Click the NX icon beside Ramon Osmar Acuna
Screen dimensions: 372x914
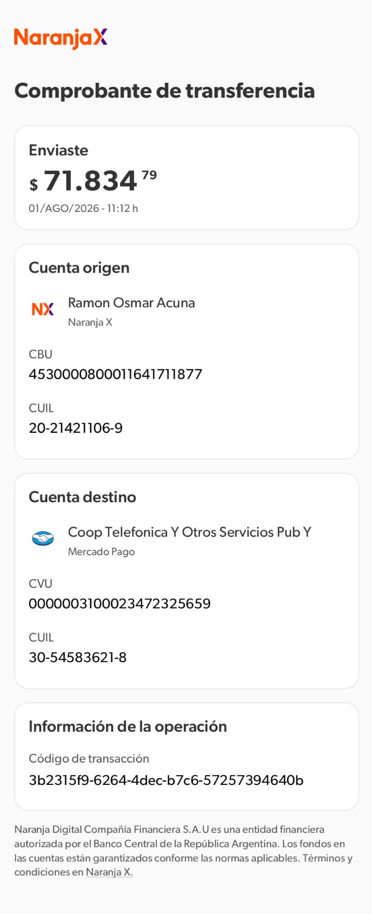pos(43,309)
